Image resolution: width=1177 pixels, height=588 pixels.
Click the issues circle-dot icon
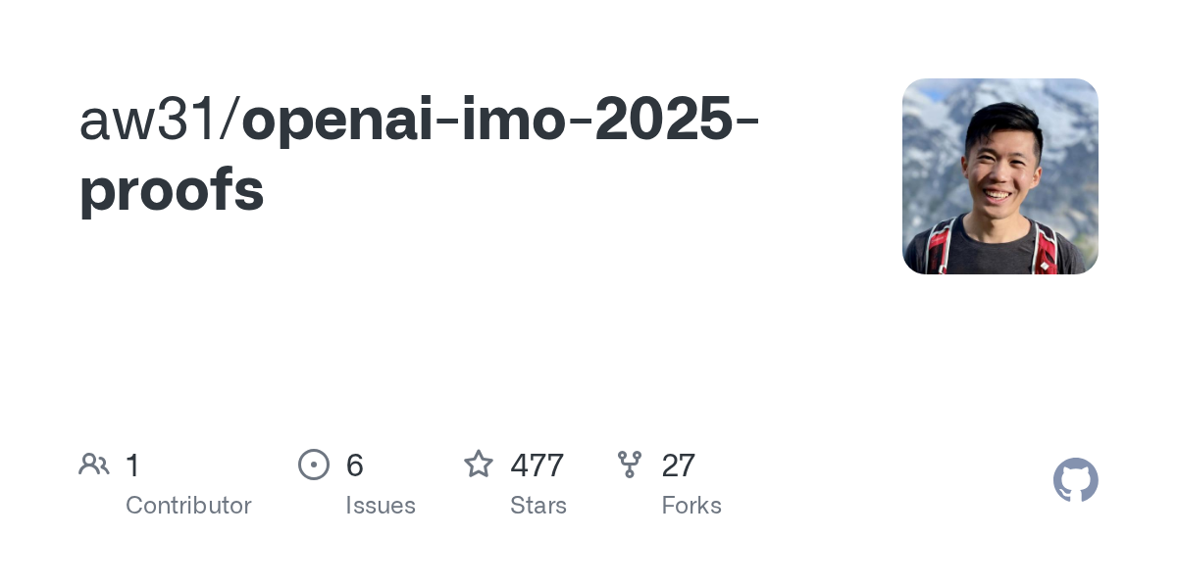click(x=314, y=465)
